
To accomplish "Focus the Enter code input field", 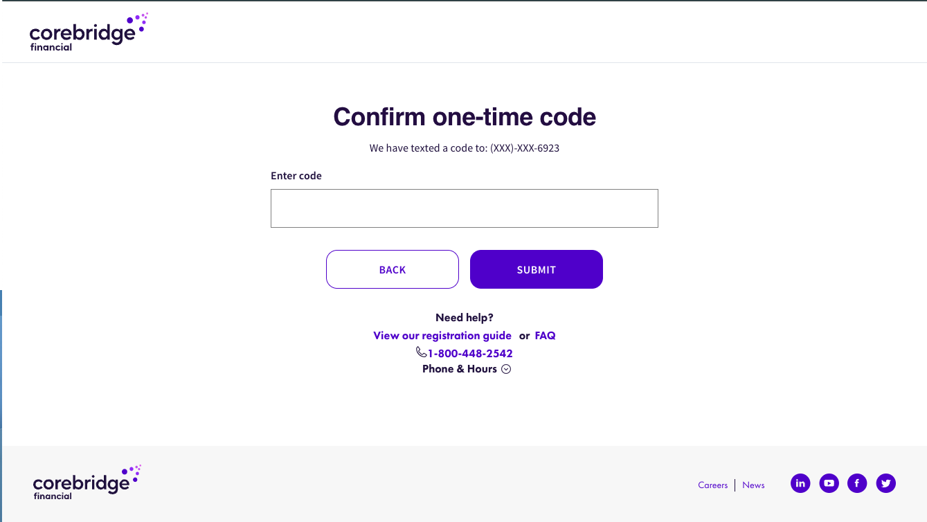I will (x=464, y=208).
